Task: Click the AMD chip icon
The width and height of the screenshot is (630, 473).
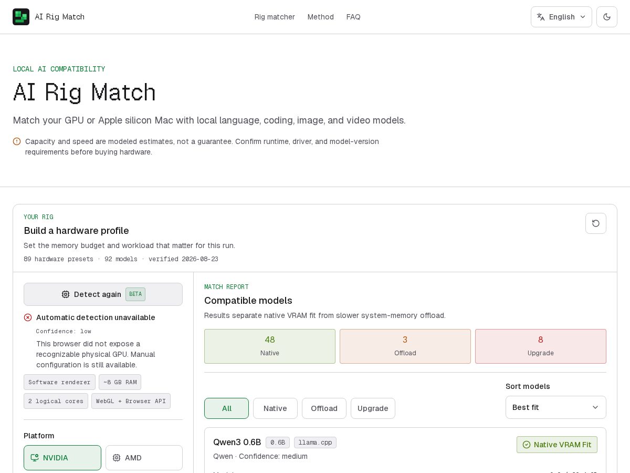Action: (117, 458)
